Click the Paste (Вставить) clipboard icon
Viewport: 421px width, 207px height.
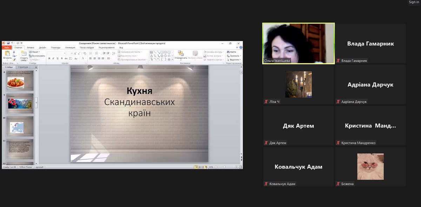[7, 54]
